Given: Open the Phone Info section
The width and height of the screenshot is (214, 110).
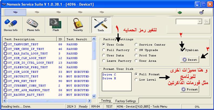Looking at the screenshot, I should (x=33, y=25).
